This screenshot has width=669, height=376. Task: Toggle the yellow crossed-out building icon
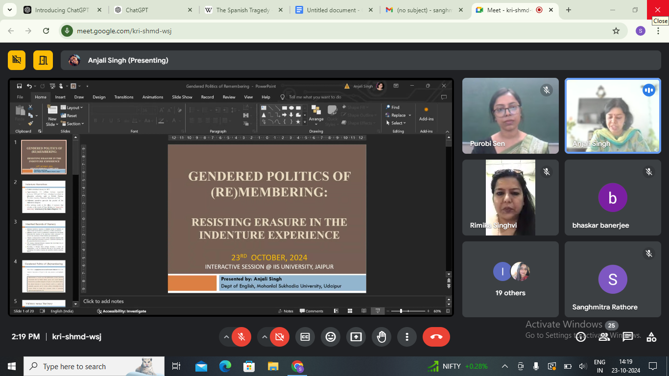pos(17,60)
